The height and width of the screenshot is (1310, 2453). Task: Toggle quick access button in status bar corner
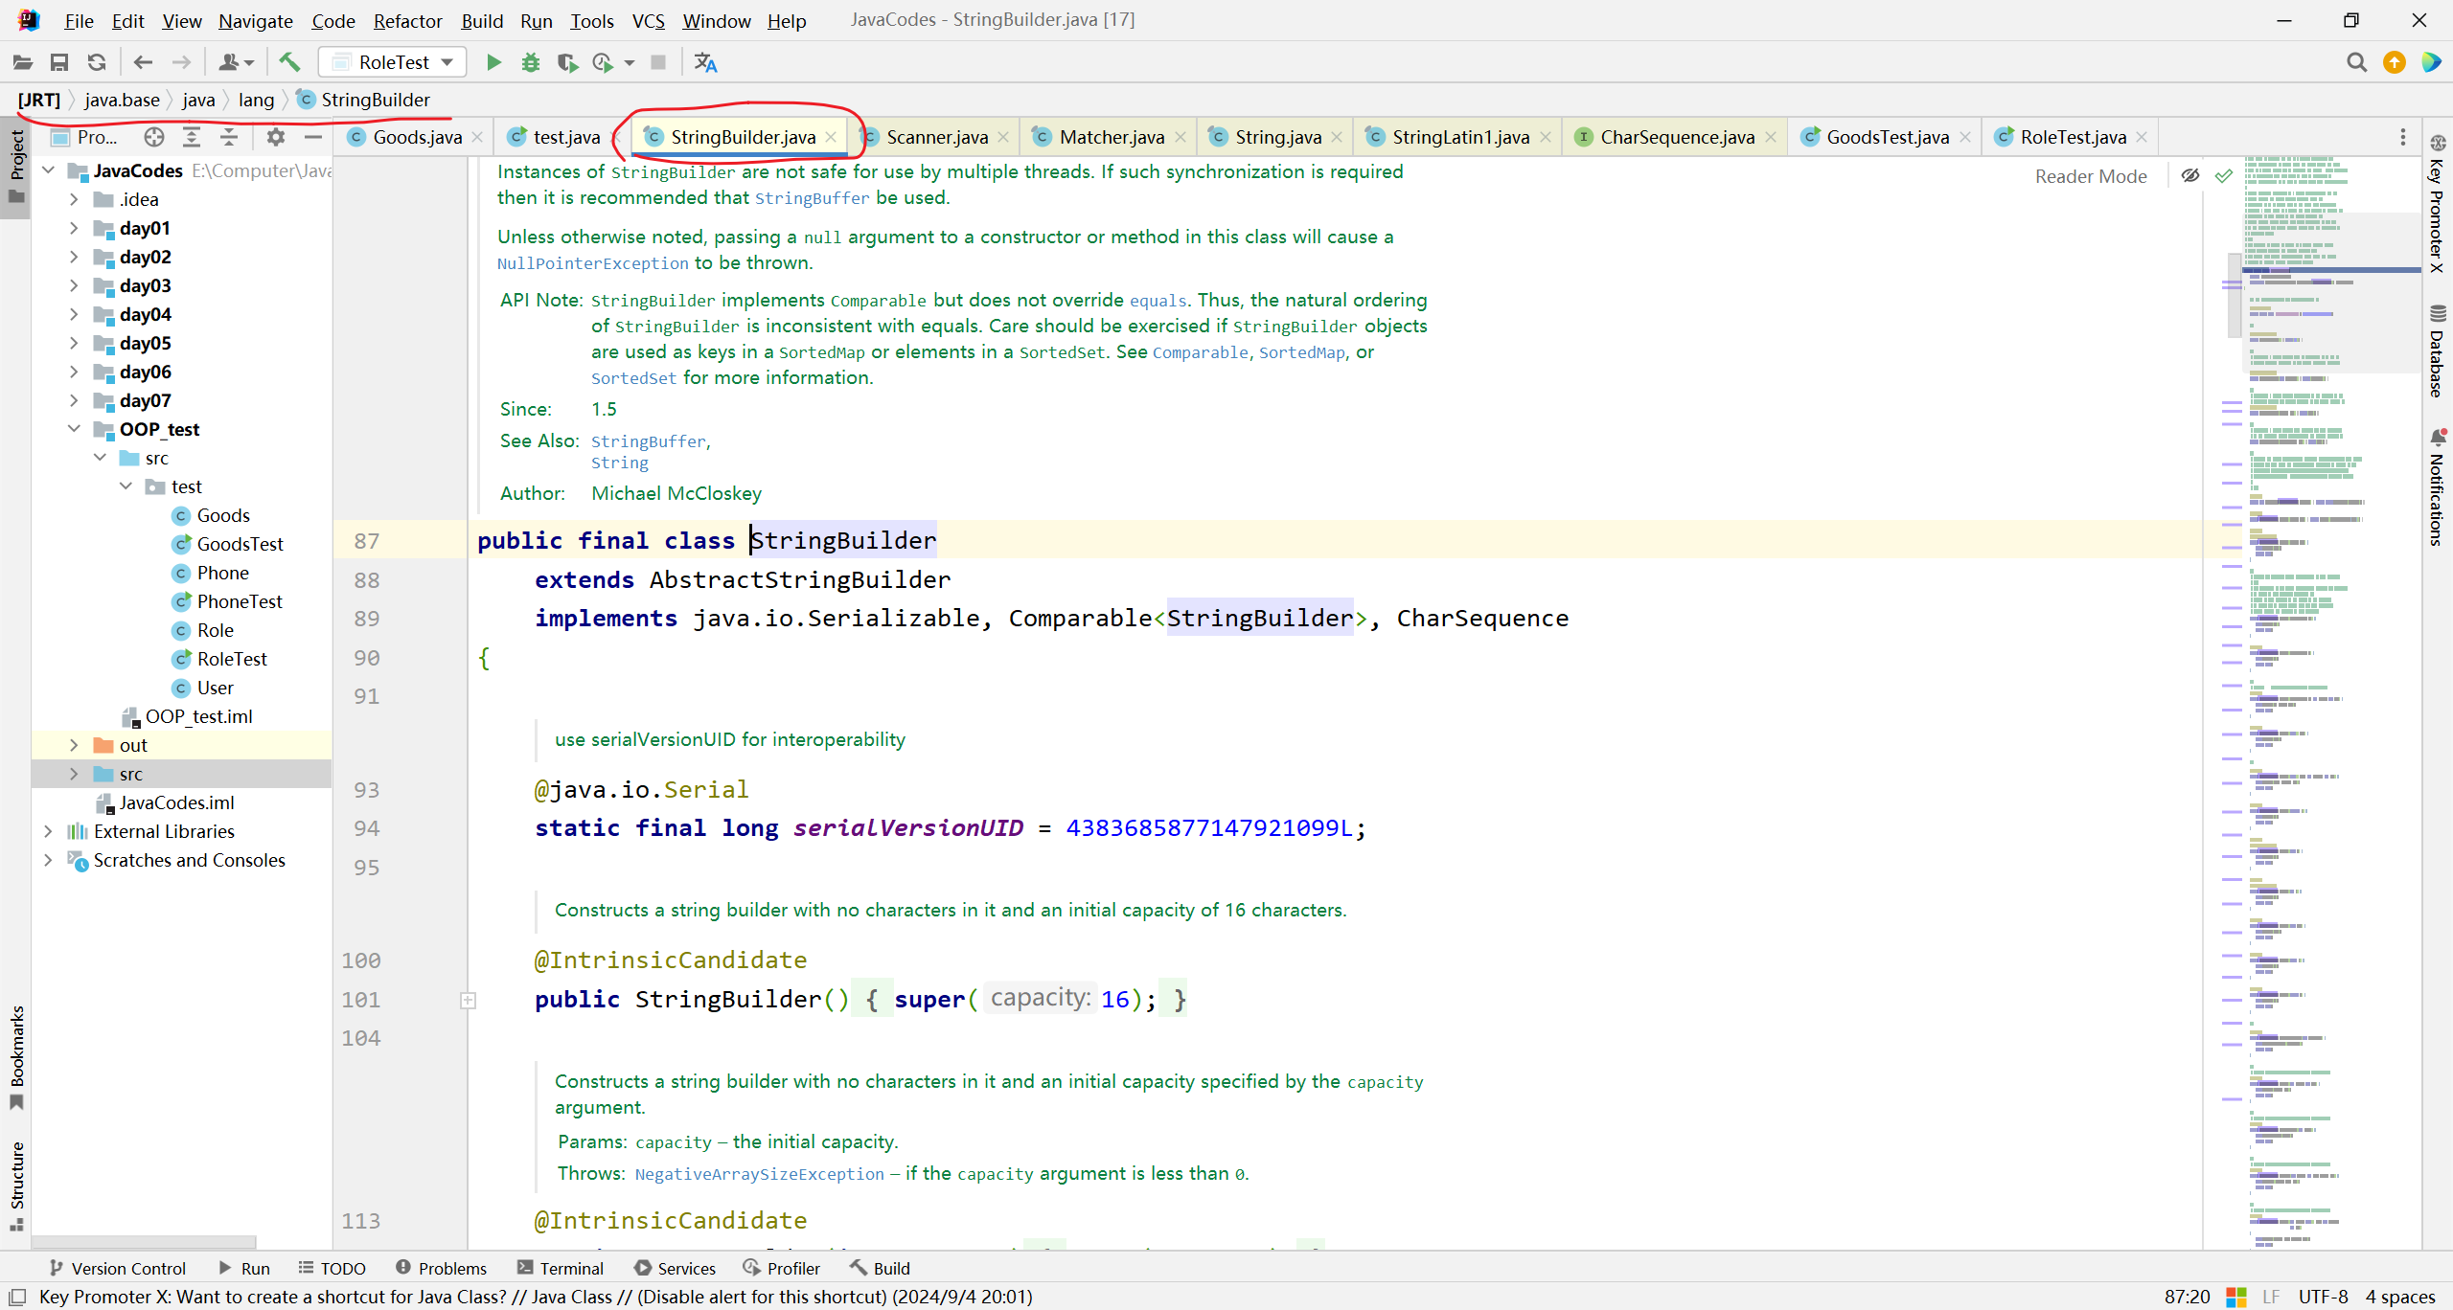point(17,1297)
